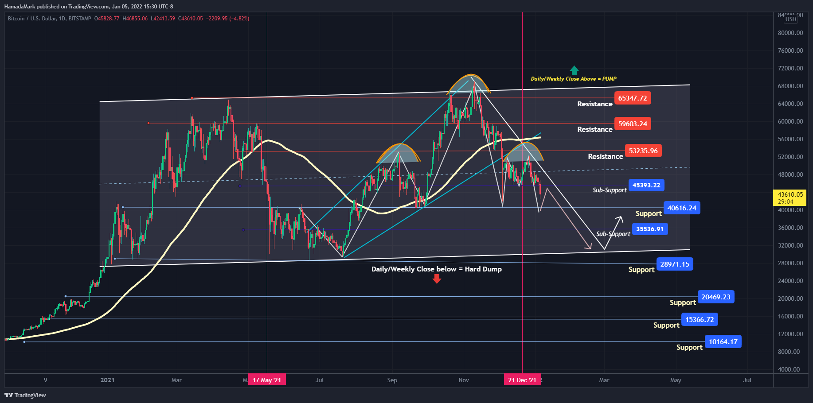Click the Support label next to 28971.15
Image resolution: width=813 pixels, height=403 pixels.
click(641, 270)
